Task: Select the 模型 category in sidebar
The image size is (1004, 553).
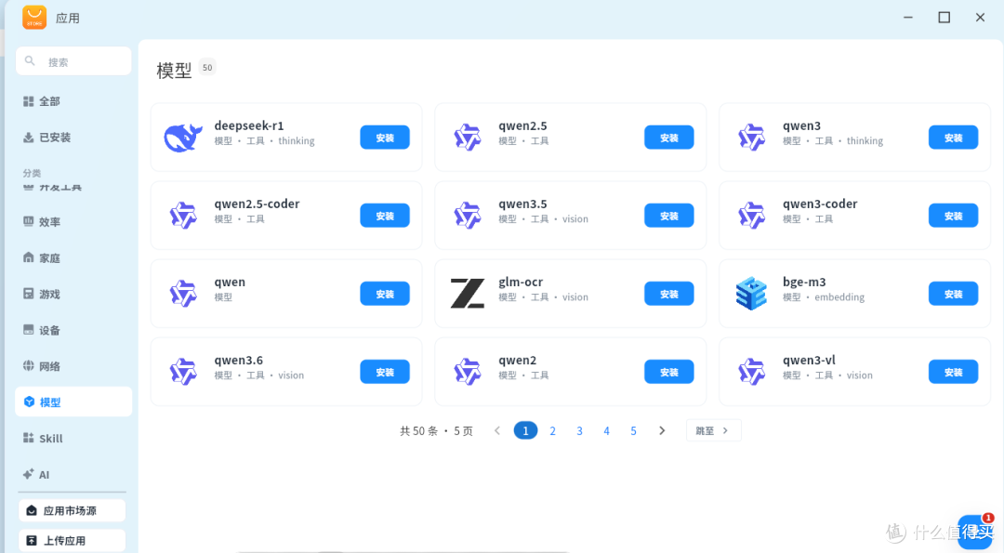Action: click(x=73, y=402)
